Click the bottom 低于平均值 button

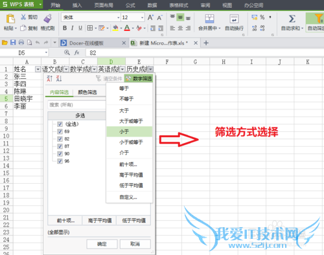pos(133,221)
